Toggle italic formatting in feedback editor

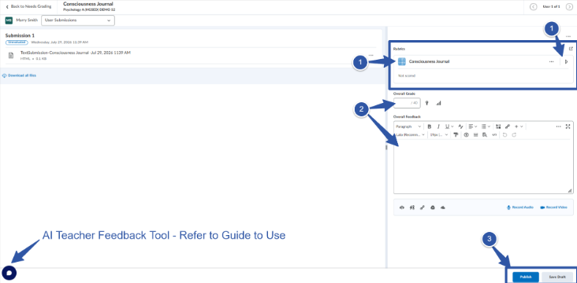(438, 127)
